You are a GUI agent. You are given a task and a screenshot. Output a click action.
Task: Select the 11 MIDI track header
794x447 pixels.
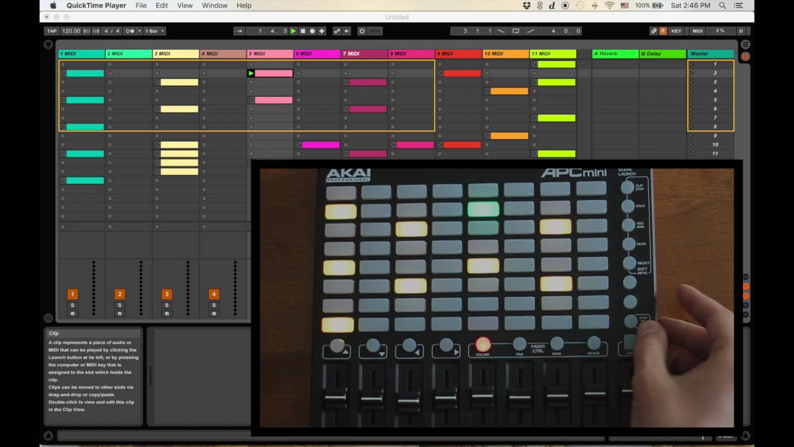click(553, 54)
